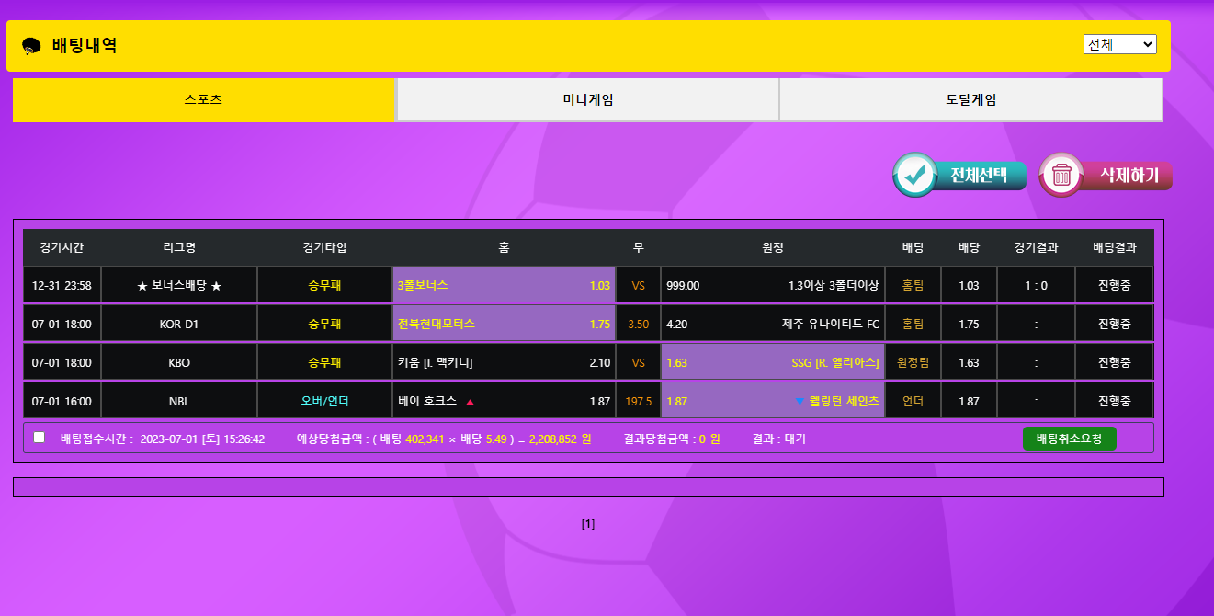Open the 전체 filter dropdown
This screenshot has height=616, width=1214.
pos(1119,44)
